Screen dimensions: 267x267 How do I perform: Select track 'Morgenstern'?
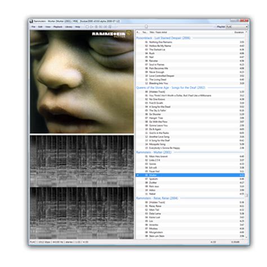[x=190, y=233]
